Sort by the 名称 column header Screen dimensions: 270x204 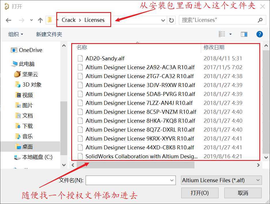coord(82,47)
